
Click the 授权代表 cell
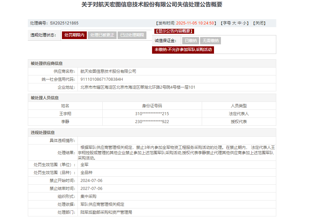tap(239, 121)
